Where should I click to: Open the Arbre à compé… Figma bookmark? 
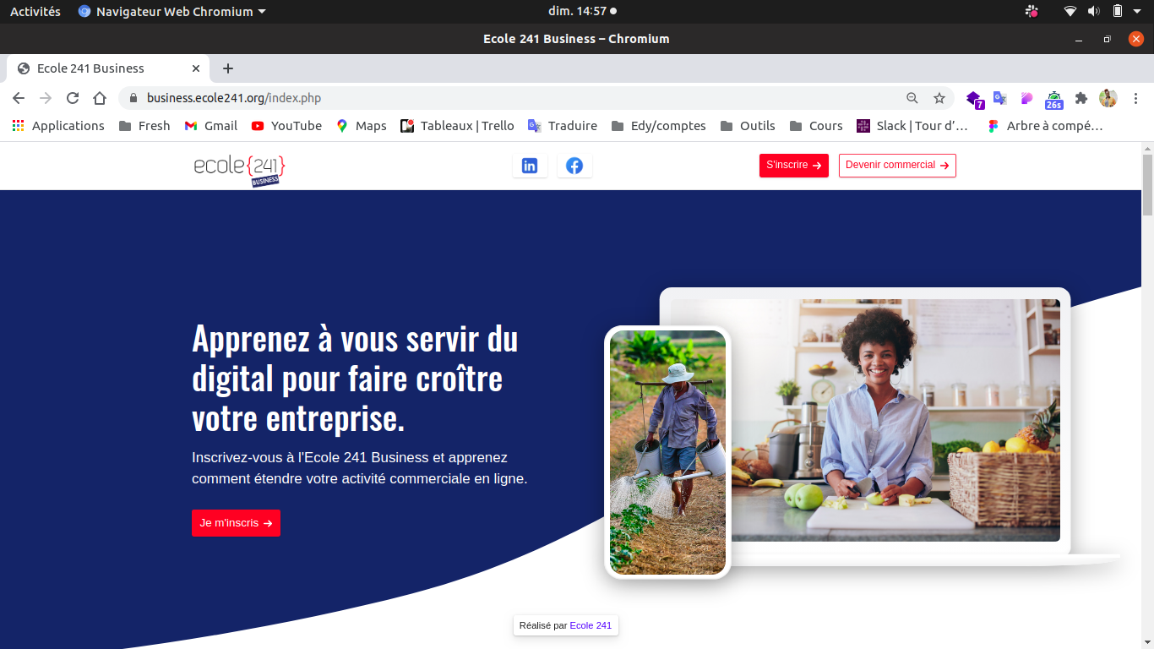pyautogui.click(x=1045, y=126)
